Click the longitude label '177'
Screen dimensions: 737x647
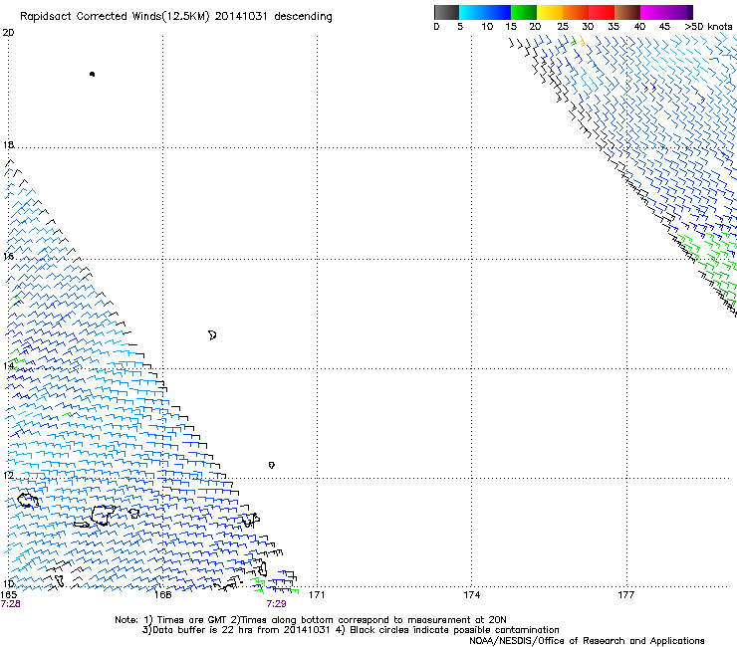pyautogui.click(x=625, y=595)
